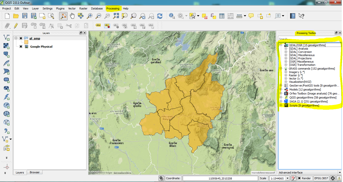
Task: Select the Touch zoom and pan tool
Action: click(x=63, y=16)
